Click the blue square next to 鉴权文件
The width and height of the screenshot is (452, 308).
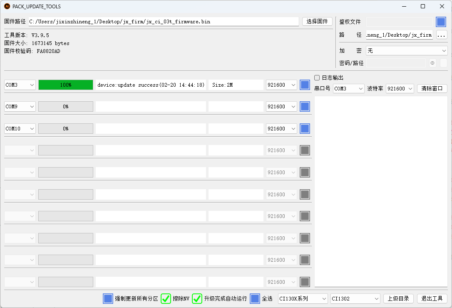coord(441,22)
